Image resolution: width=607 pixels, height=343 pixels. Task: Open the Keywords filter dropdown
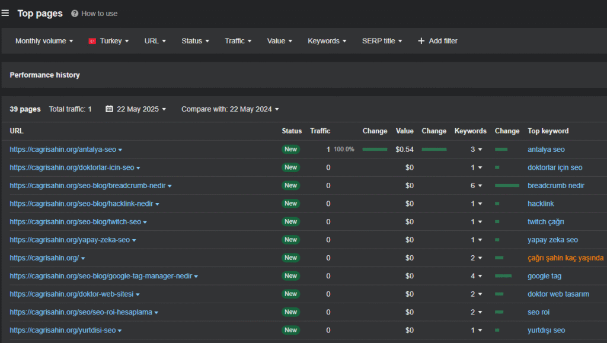(x=327, y=41)
